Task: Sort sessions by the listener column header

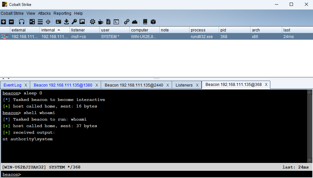Action: pos(85,30)
